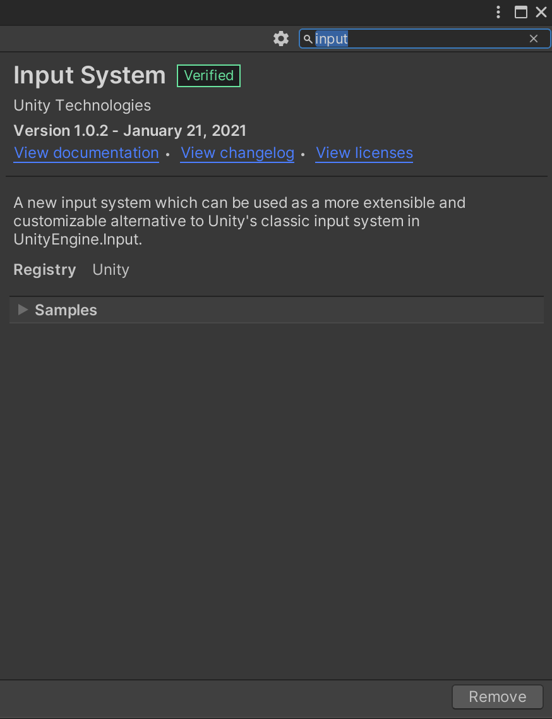This screenshot has height=719, width=552.
Task: Click the Samples foldout header label
Action: tap(66, 310)
